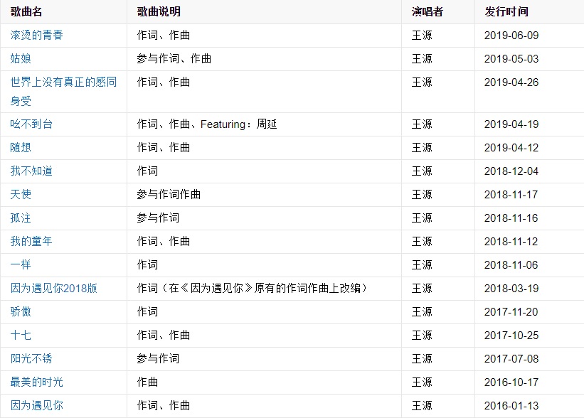The image size is (584, 418).
Task: Select the date 2018-11-17
Action: click(511, 194)
